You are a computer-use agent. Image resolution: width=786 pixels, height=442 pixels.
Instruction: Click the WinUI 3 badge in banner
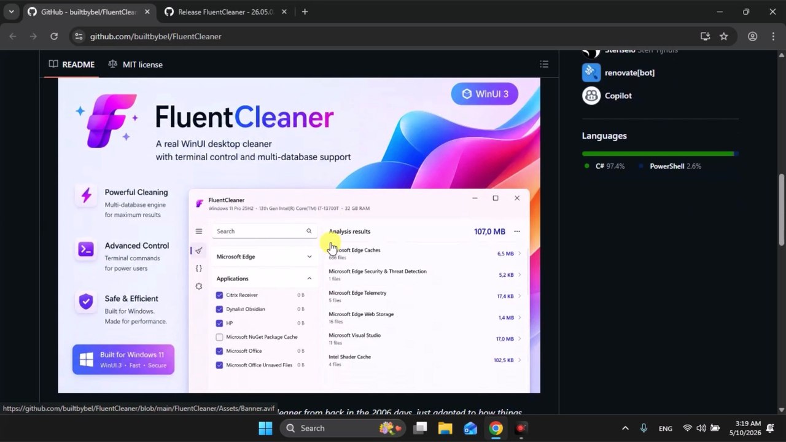click(484, 94)
